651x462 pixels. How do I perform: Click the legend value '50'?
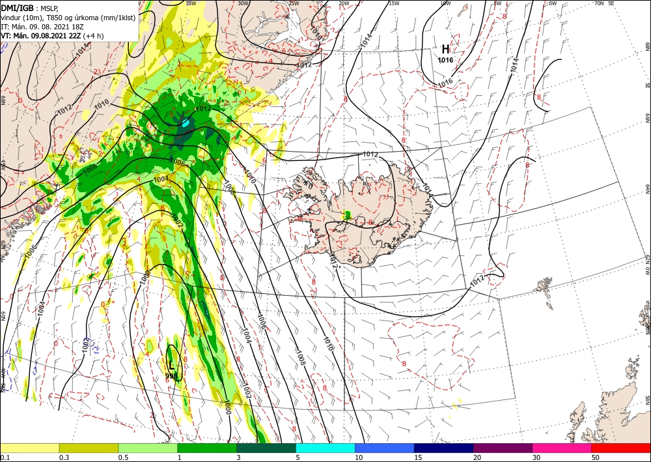[596, 457]
